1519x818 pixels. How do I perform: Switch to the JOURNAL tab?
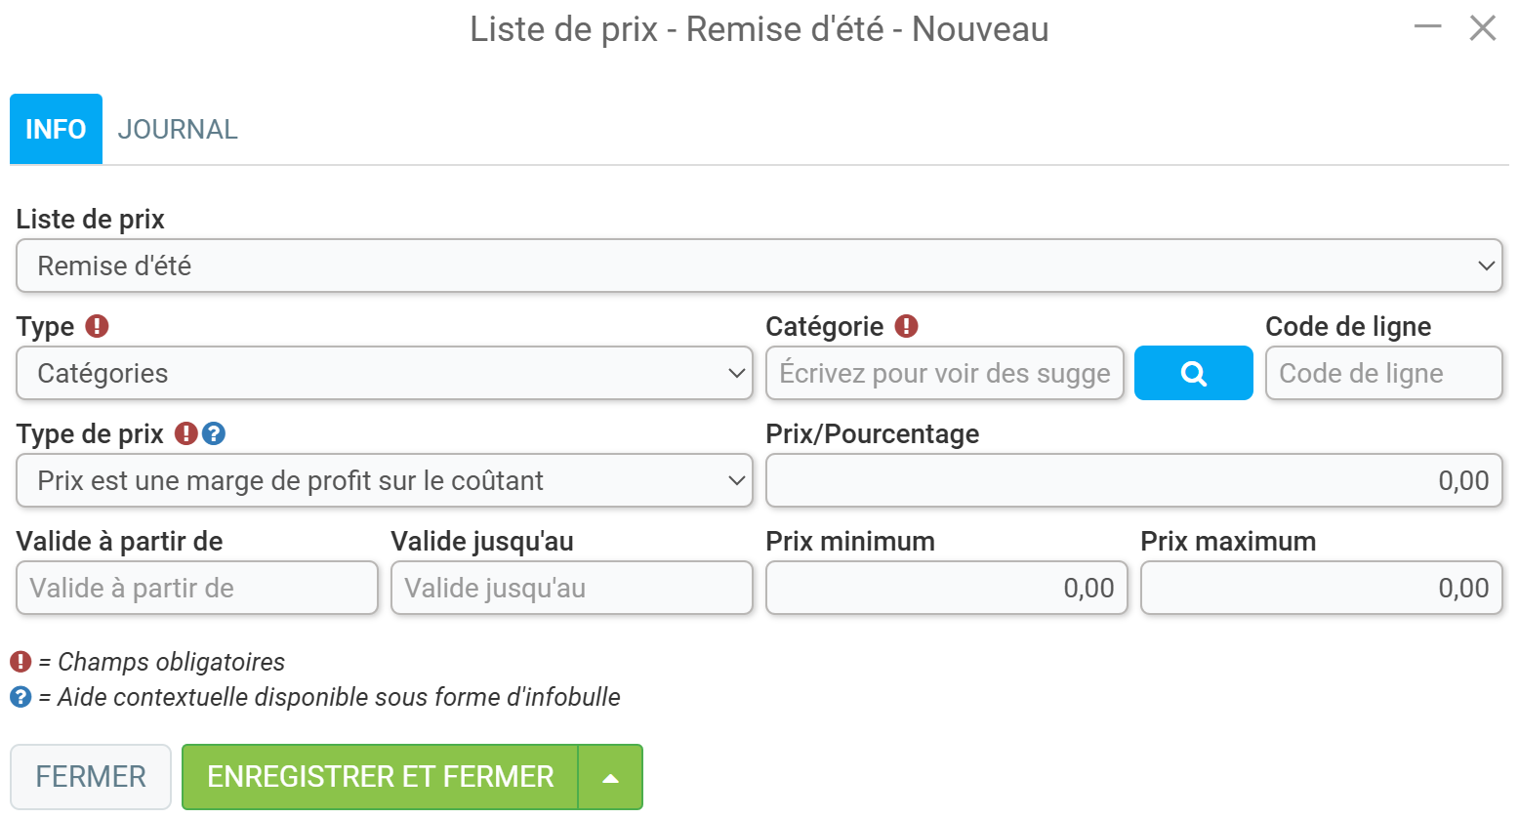(x=178, y=129)
